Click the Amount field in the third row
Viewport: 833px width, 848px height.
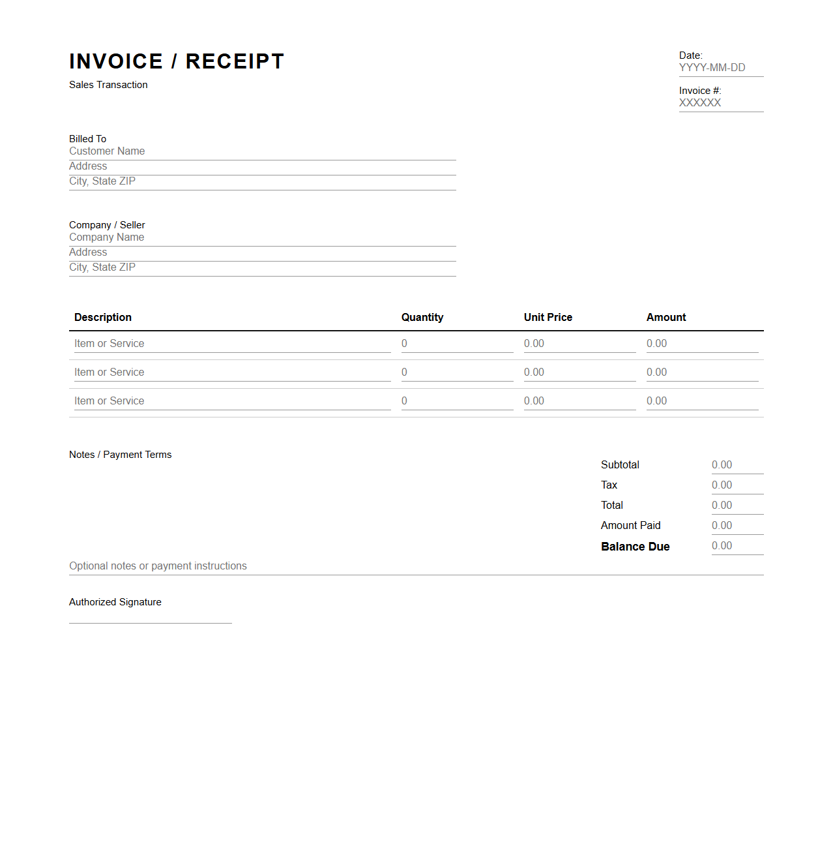click(x=701, y=401)
